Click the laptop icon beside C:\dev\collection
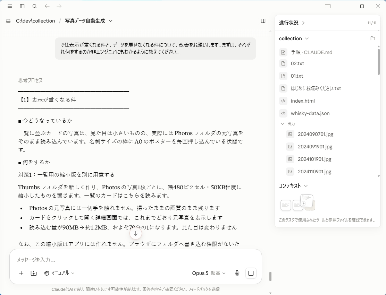The height and width of the screenshot is (295, 386). [8, 21]
